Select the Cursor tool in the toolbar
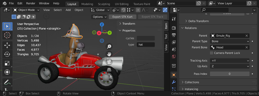 tap(7, 35)
